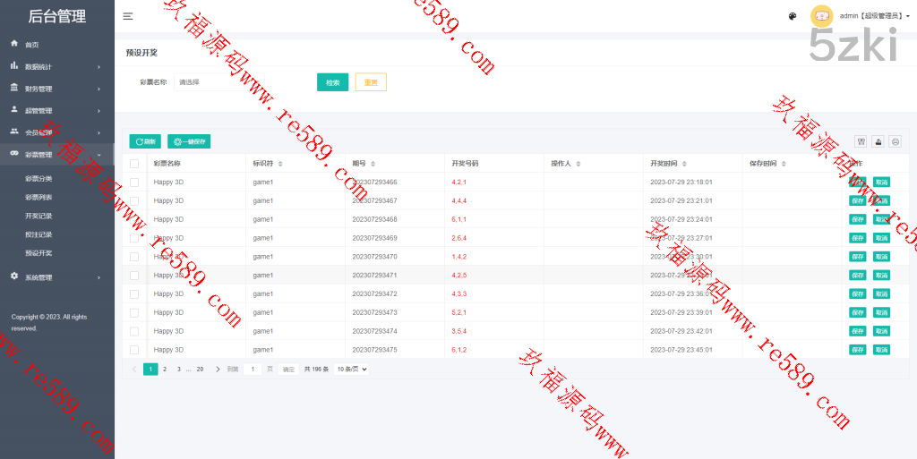
Task: Click the 一键保存 button
Action: [x=189, y=141]
